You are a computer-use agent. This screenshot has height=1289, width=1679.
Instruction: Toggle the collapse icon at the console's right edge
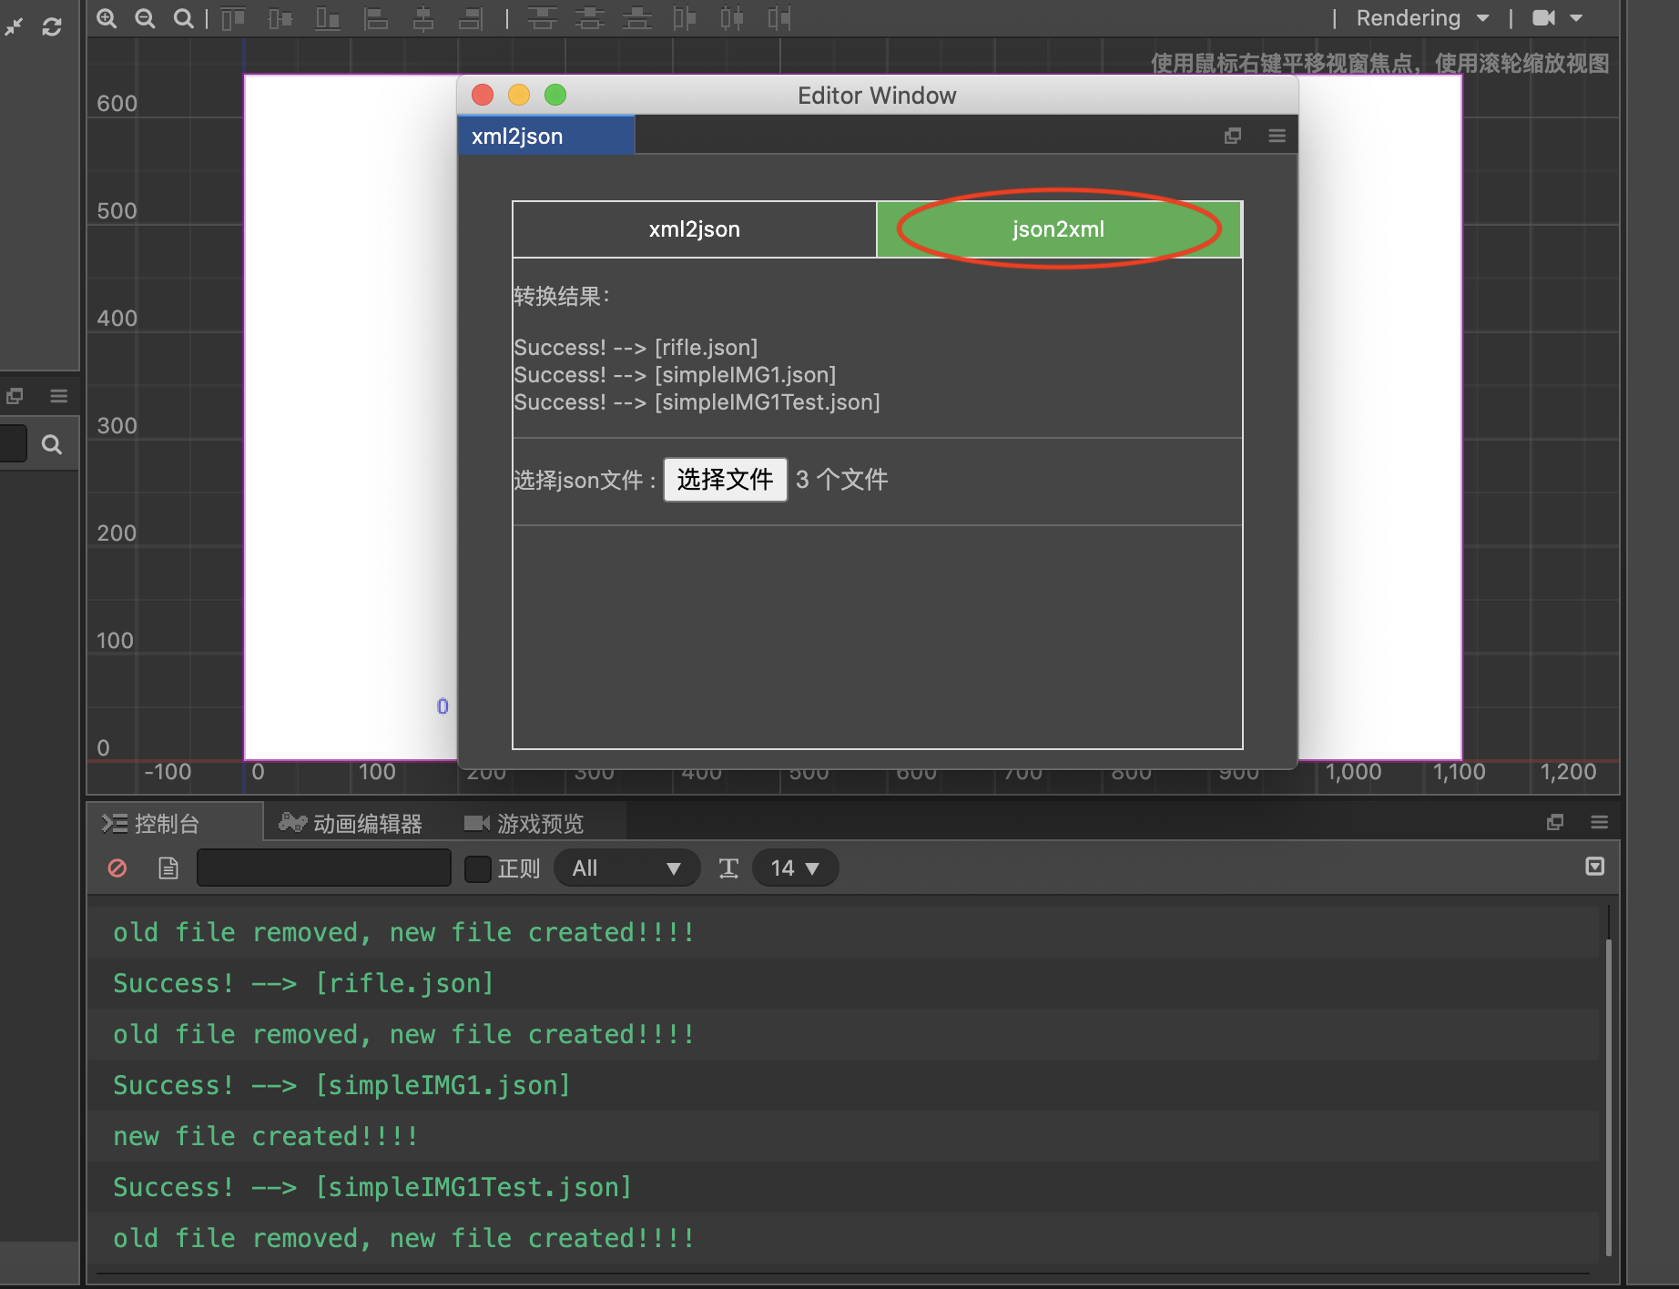tap(1595, 866)
